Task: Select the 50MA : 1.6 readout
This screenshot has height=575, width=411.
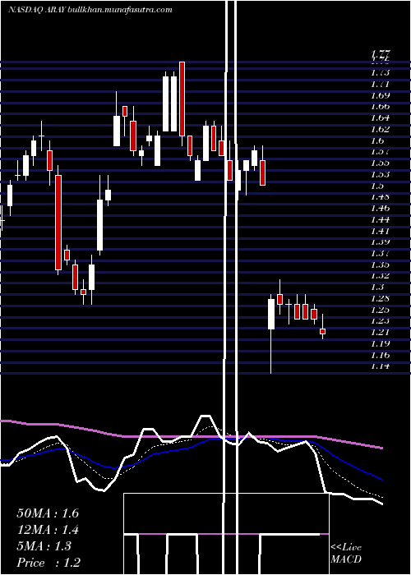Action: (48, 513)
